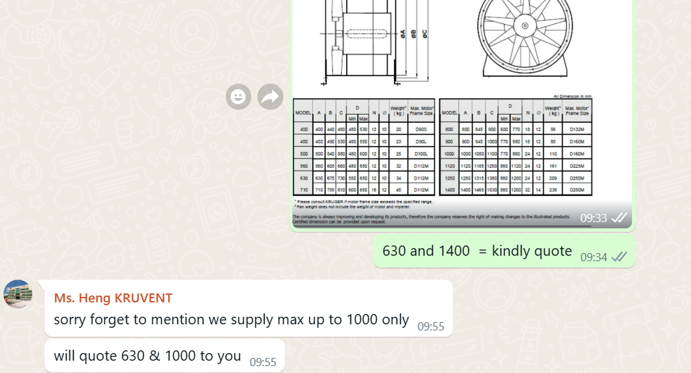Click the "630 and 1400 = kindly quote" message
Viewport: 691px width, 373px height.
point(477,252)
